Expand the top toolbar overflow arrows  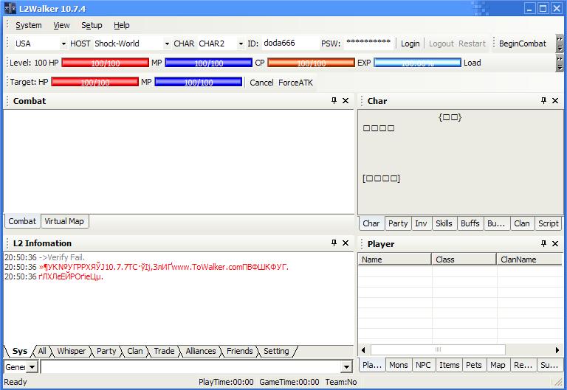click(560, 43)
